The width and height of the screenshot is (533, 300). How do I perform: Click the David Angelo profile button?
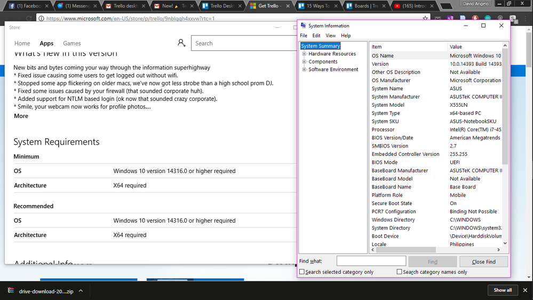(x=476, y=3)
